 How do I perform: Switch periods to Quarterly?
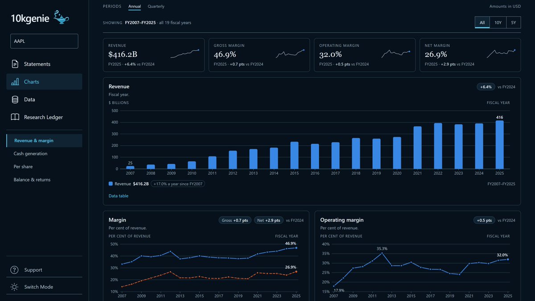pyautogui.click(x=156, y=6)
